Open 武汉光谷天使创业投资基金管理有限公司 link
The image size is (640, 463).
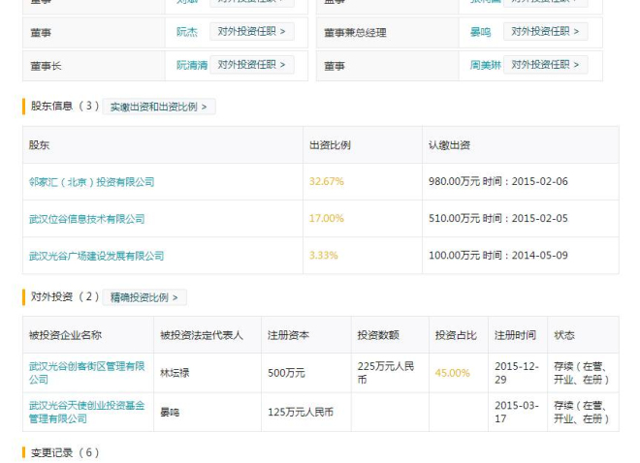87,412
